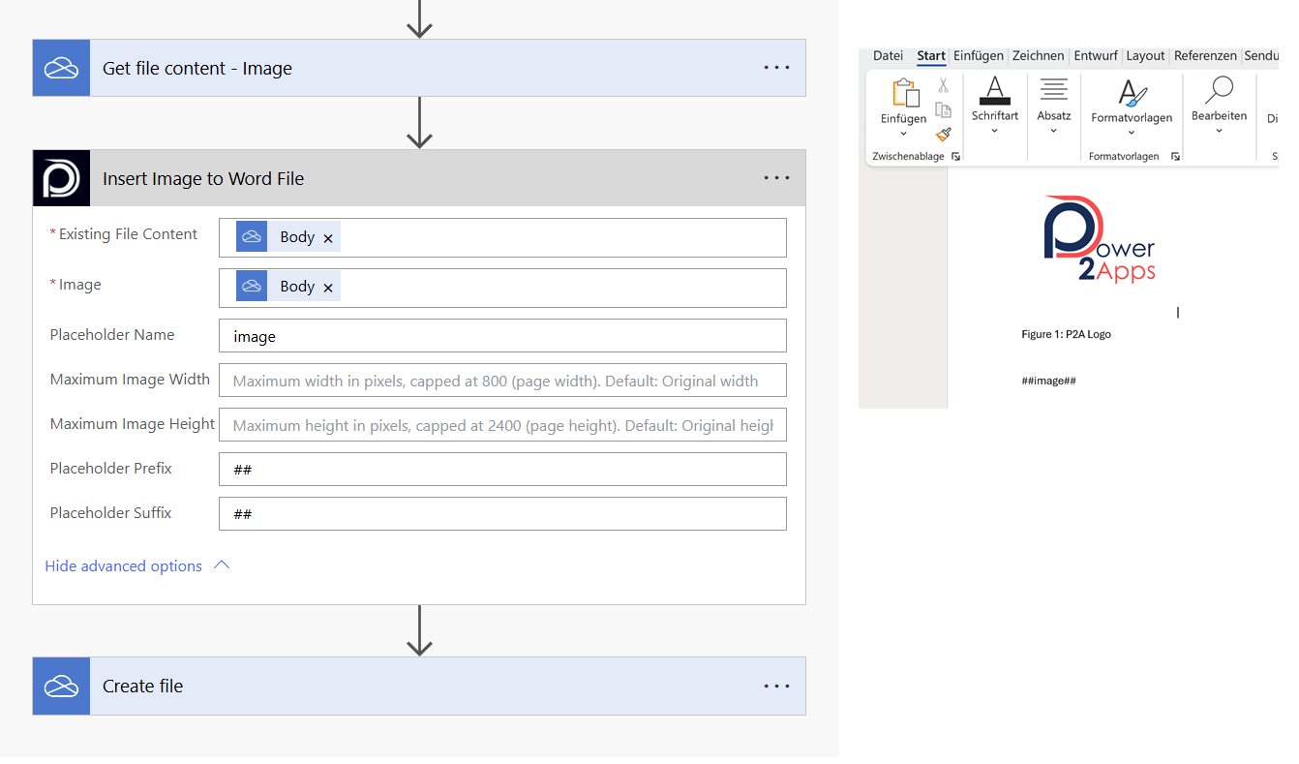Open the Zwischenablage dialog launcher

[x=955, y=157]
